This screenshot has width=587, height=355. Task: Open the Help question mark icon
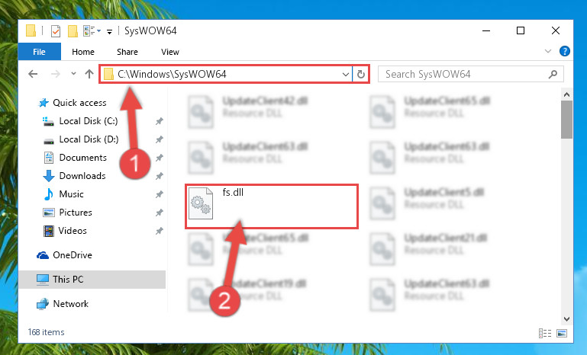click(x=565, y=51)
